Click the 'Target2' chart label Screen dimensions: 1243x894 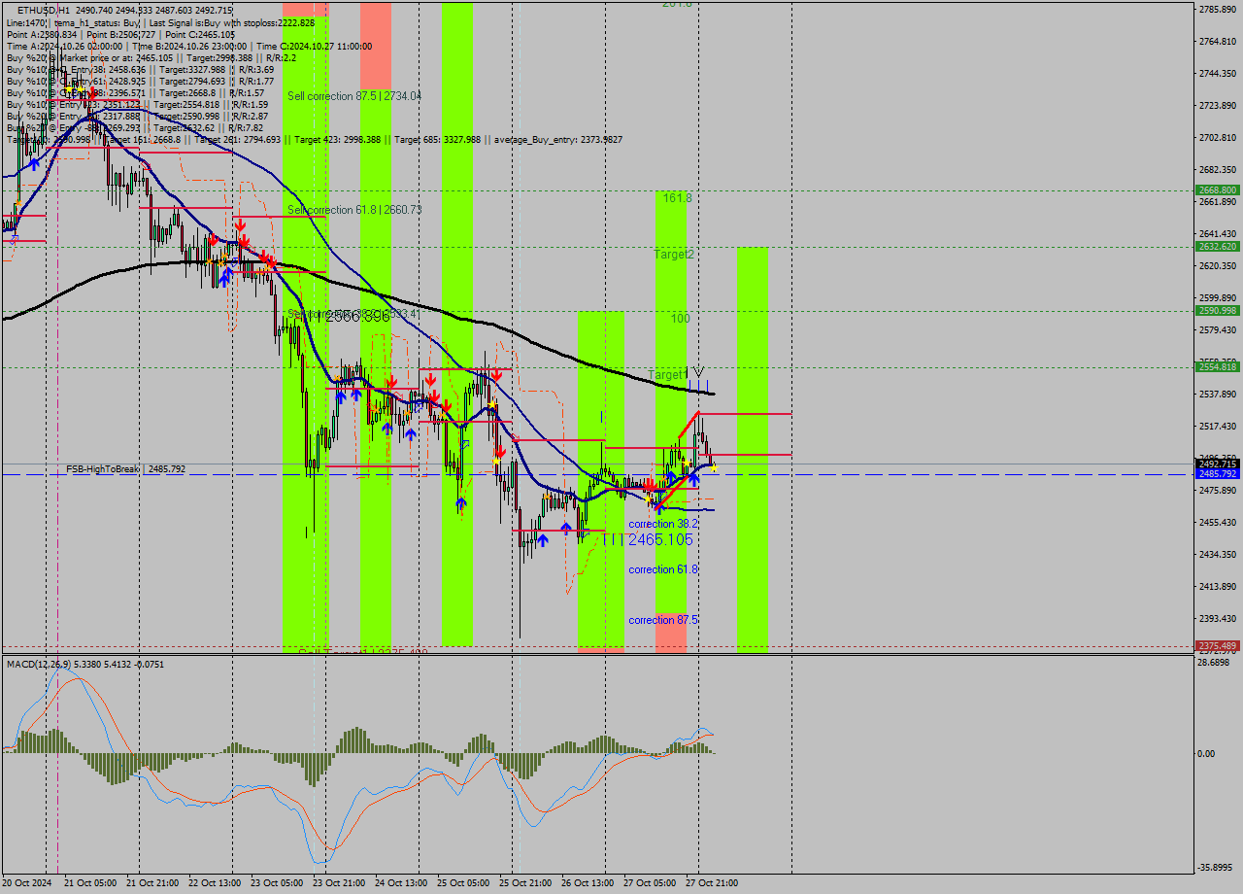pyautogui.click(x=674, y=255)
